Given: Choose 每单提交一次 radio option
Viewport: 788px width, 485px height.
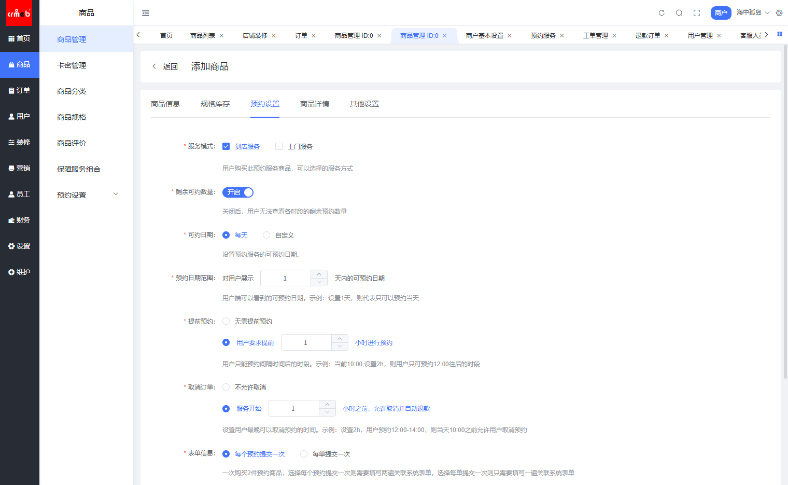Looking at the screenshot, I should pyautogui.click(x=304, y=454).
